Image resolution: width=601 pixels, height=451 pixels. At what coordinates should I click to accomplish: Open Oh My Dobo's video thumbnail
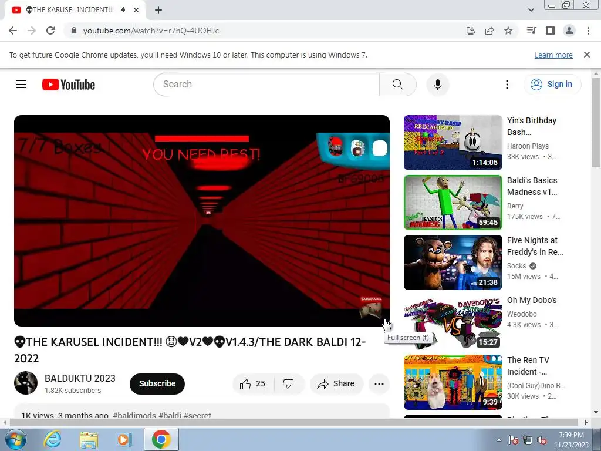pos(453,322)
